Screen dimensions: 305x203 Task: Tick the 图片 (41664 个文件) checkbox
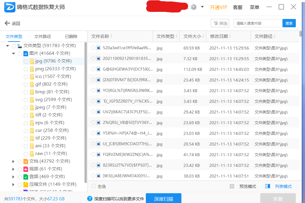20,54
